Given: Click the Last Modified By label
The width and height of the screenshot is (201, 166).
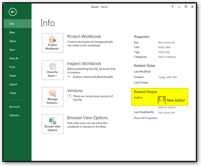Looking at the screenshot, I should (144, 112).
